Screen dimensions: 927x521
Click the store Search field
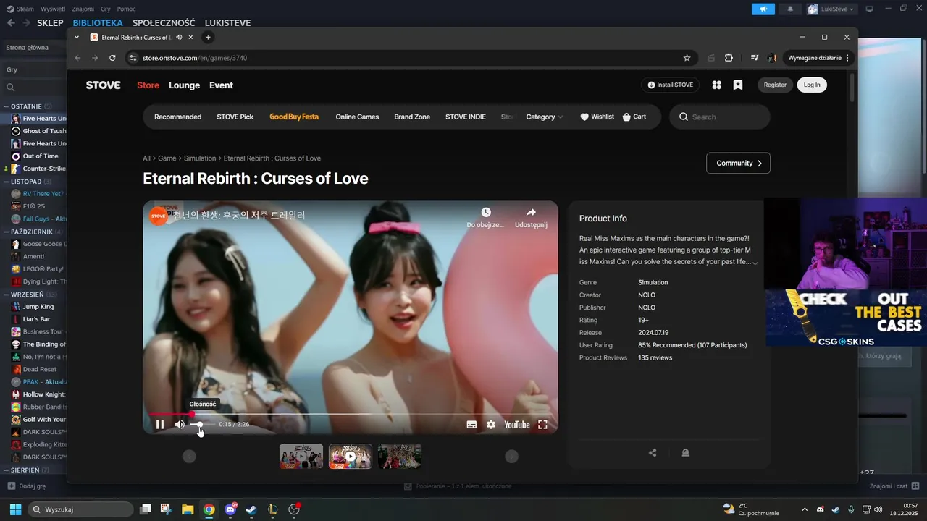[x=720, y=117]
